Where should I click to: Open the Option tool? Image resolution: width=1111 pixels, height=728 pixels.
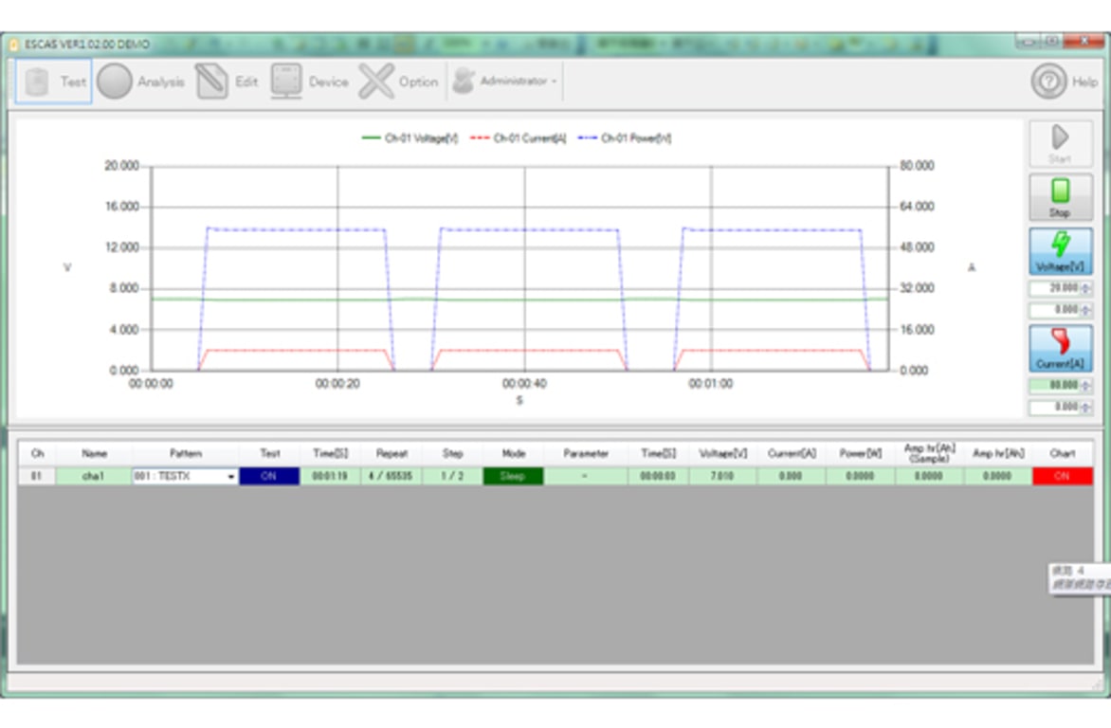(x=398, y=82)
